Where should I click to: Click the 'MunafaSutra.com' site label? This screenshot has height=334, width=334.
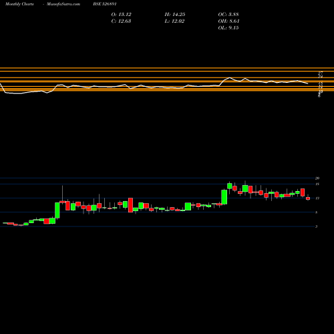(x=63, y=4)
